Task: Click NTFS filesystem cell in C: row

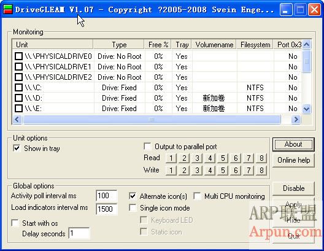Action: coord(255,88)
